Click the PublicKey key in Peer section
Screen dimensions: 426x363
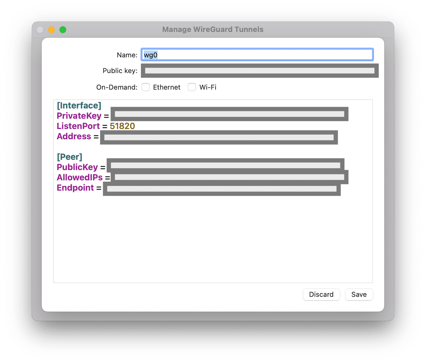click(77, 167)
